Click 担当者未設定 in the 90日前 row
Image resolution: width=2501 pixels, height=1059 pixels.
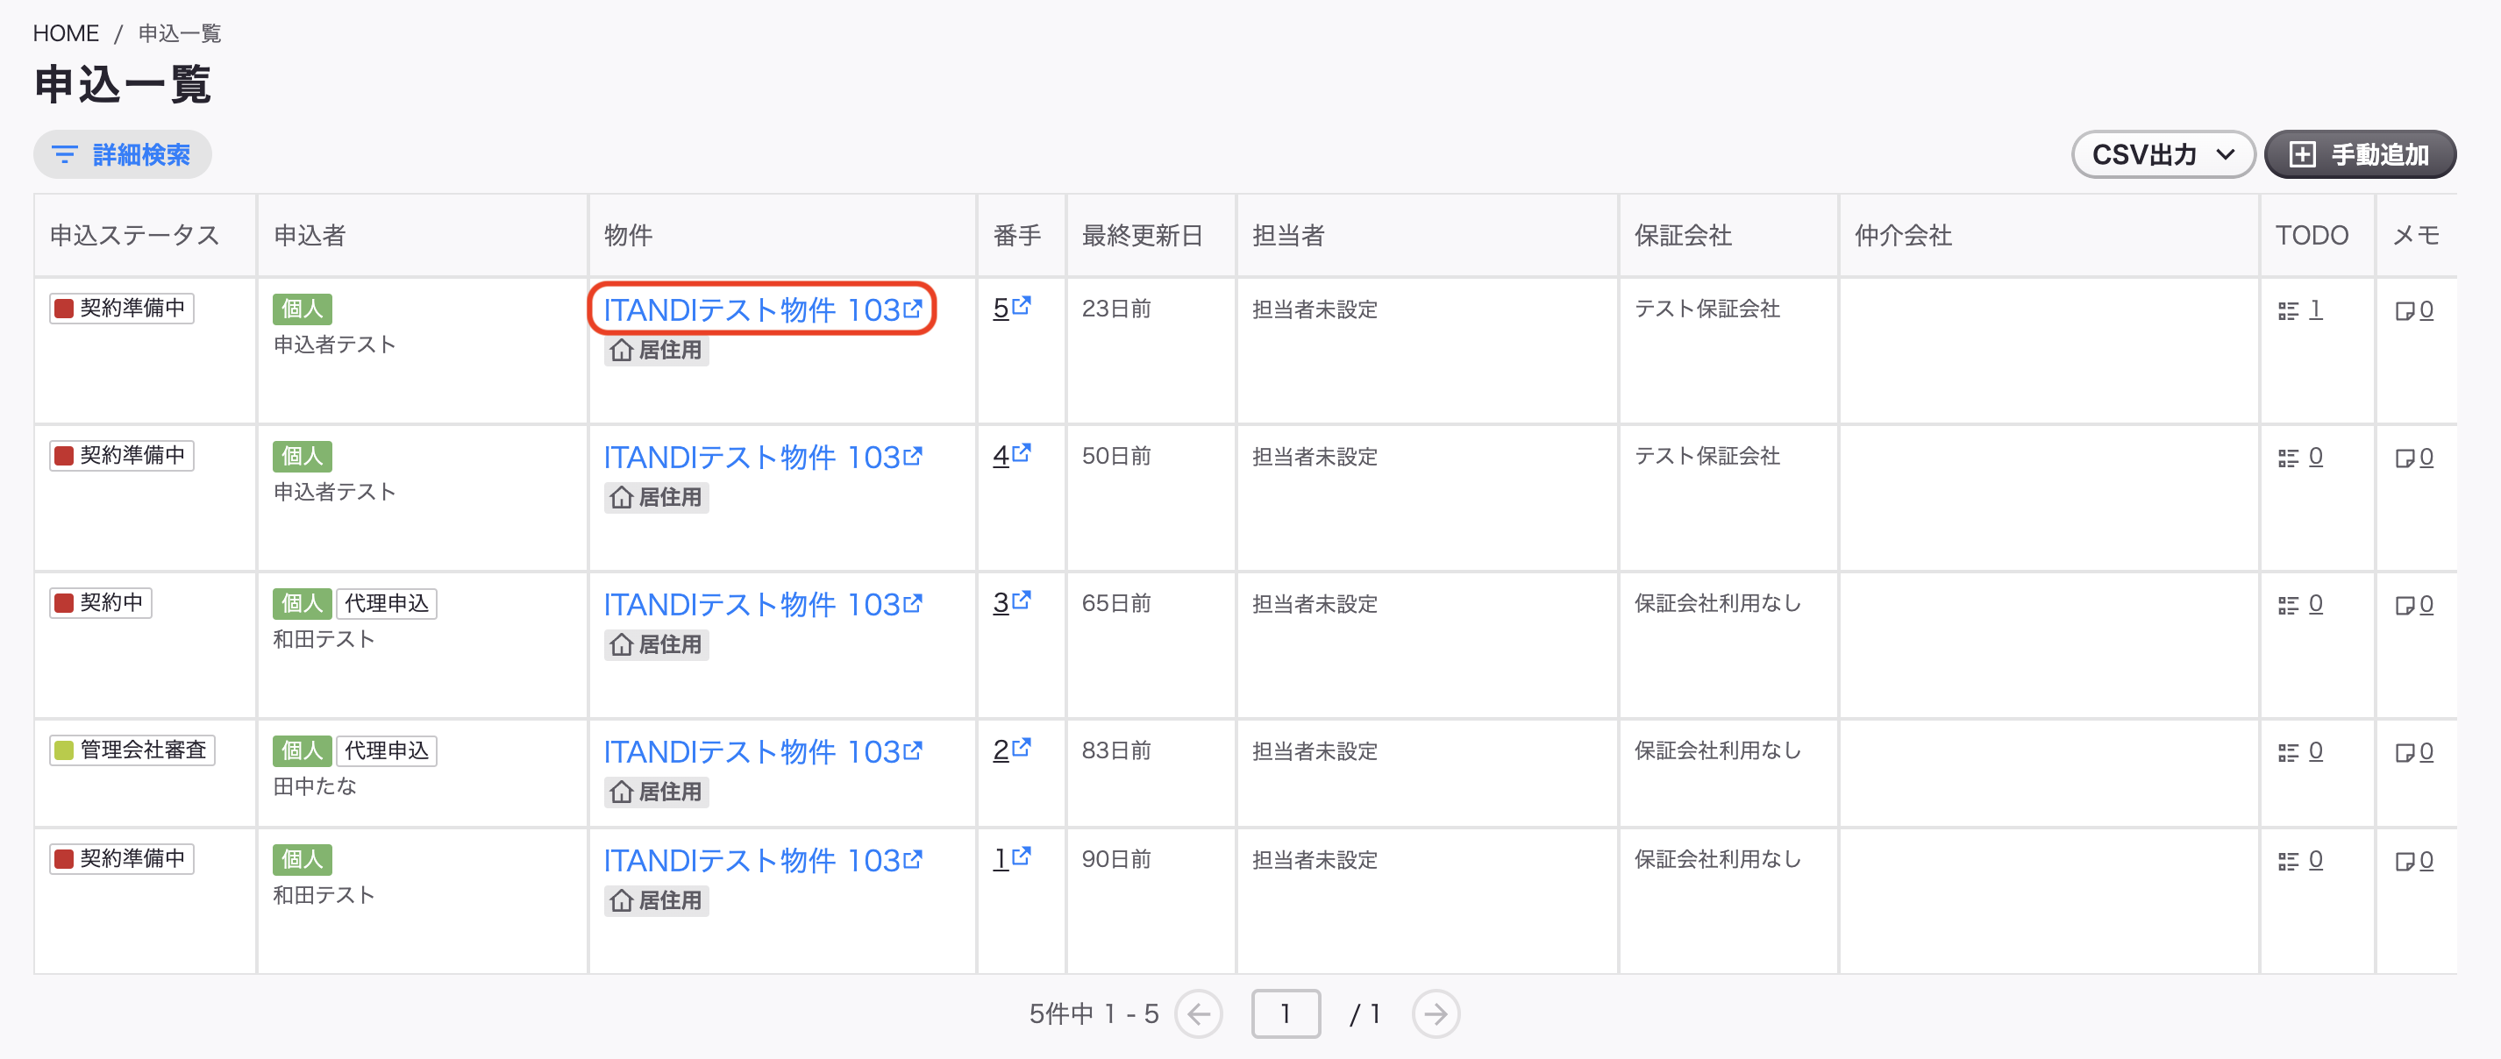1315,860
